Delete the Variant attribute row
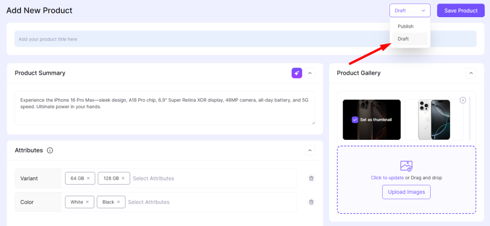490x226 pixels. point(311,178)
